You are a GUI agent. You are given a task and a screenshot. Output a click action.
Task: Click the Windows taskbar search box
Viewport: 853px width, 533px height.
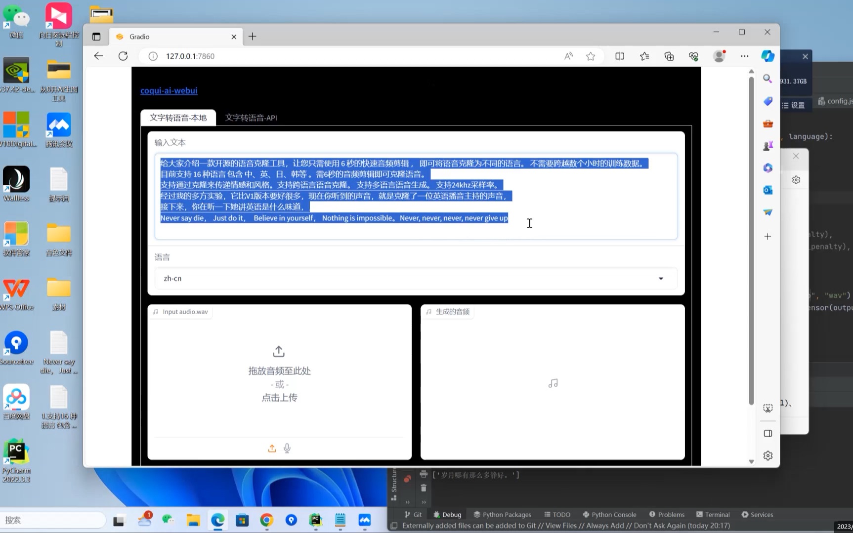(53, 520)
